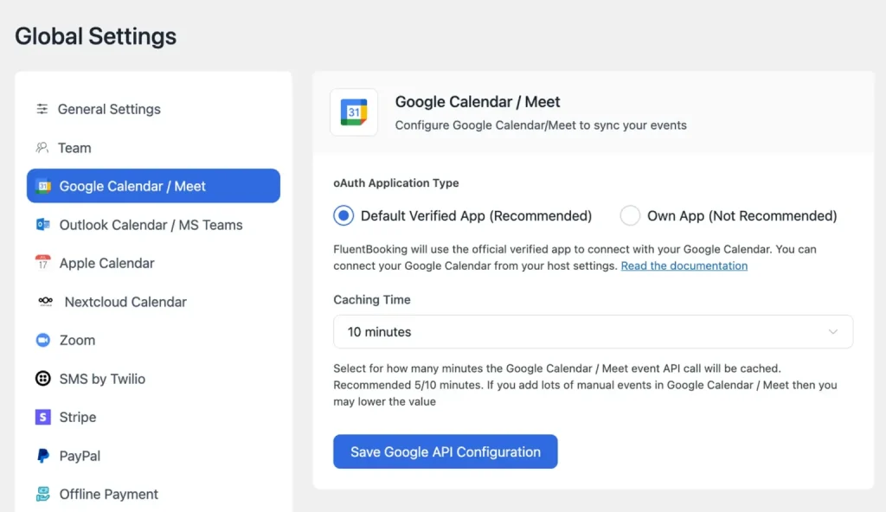Select the General Settings sliders icon

(x=42, y=109)
